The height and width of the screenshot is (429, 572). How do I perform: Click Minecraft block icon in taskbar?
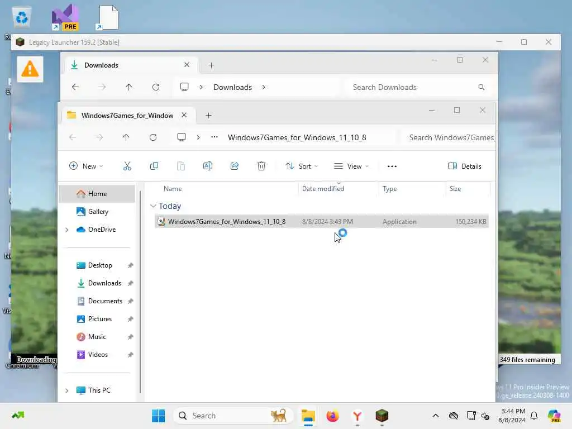(382, 416)
